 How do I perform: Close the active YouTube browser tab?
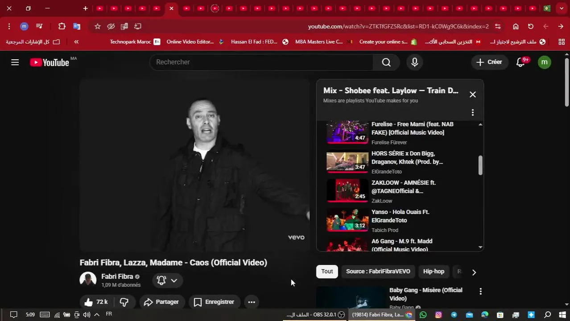pos(171,8)
